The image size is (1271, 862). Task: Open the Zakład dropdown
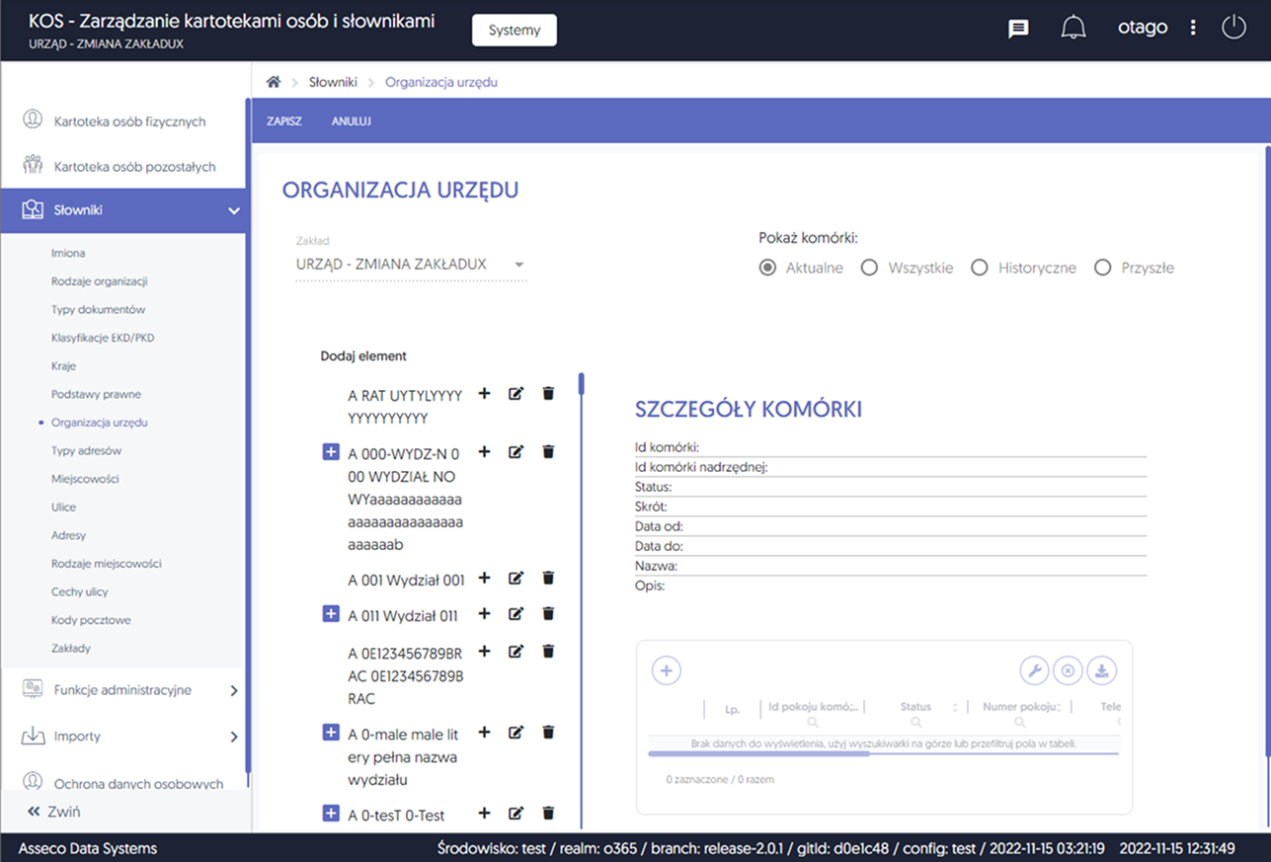coord(411,265)
